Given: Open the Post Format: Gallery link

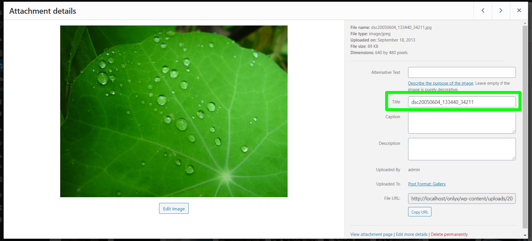Looking at the screenshot, I should (427, 184).
